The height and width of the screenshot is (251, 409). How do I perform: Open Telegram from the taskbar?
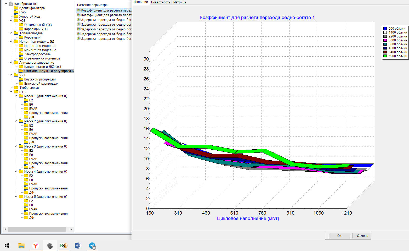(x=92, y=245)
